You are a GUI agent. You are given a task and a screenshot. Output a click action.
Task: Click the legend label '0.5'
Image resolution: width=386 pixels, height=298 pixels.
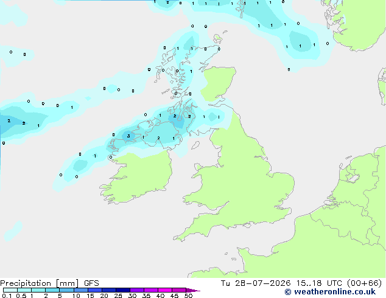click(x=21, y=296)
